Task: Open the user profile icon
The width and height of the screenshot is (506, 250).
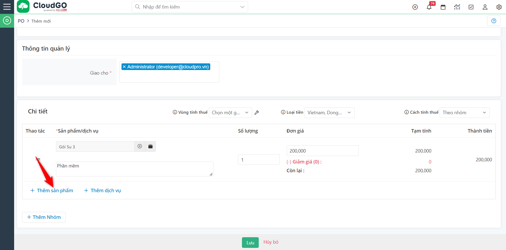Action: [x=485, y=7]
